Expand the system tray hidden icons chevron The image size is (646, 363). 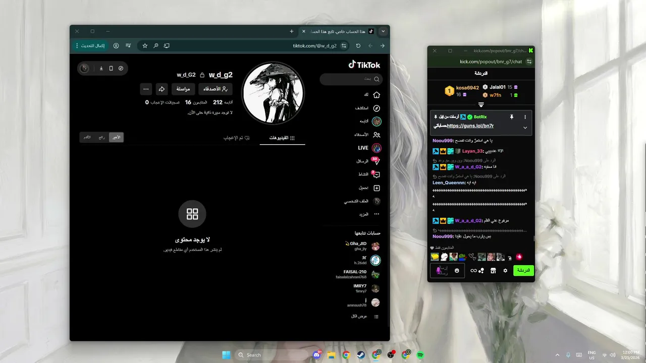coord(557,355)
